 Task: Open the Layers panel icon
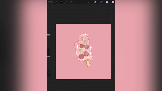click(107, 2)
